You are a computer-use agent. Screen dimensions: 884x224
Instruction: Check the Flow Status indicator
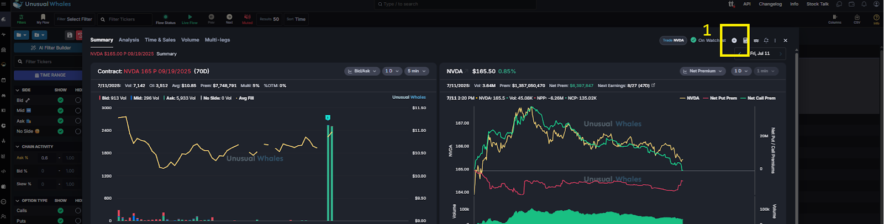(166, 19)
